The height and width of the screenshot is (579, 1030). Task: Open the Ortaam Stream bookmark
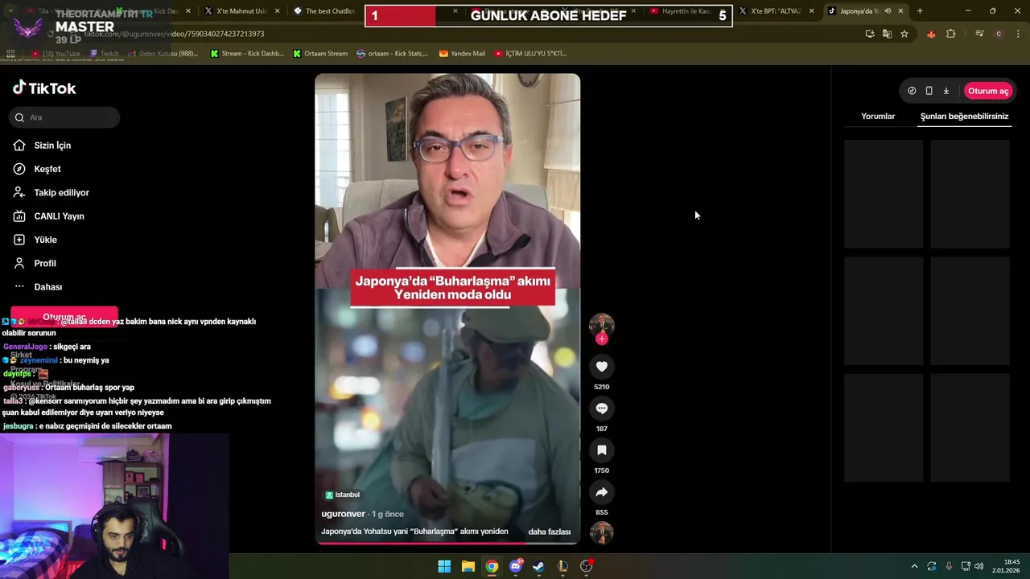[x=320, y=54]
